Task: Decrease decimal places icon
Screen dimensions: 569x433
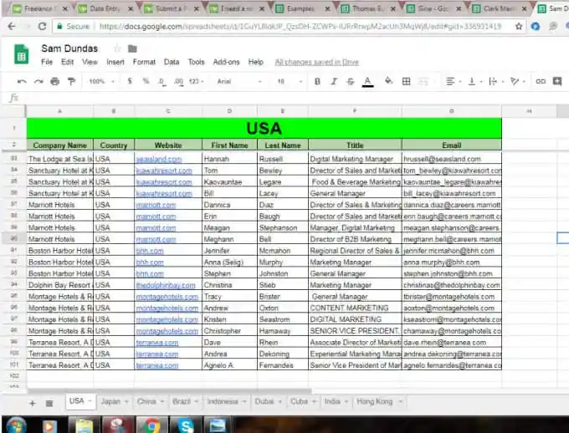Action: tap(161, 82)
